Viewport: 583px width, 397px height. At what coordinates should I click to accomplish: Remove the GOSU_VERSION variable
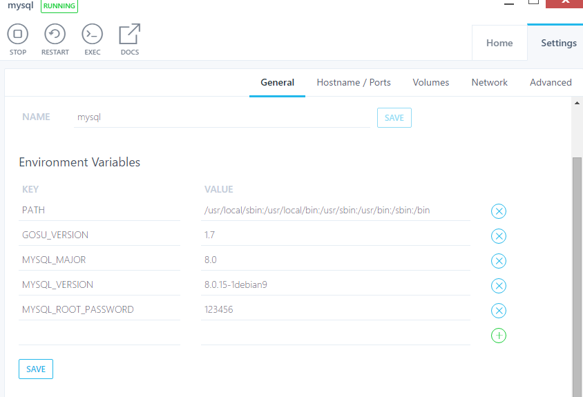click(x=499, y=236)
